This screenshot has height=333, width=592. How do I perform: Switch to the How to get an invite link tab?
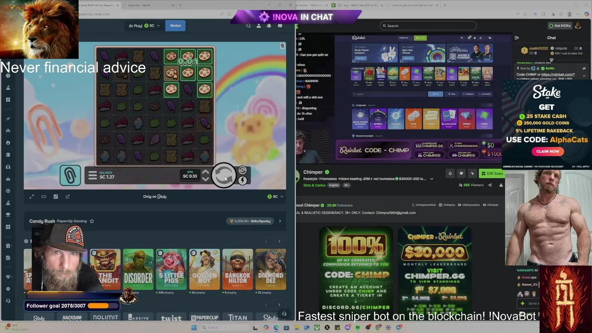click(413, 5)
